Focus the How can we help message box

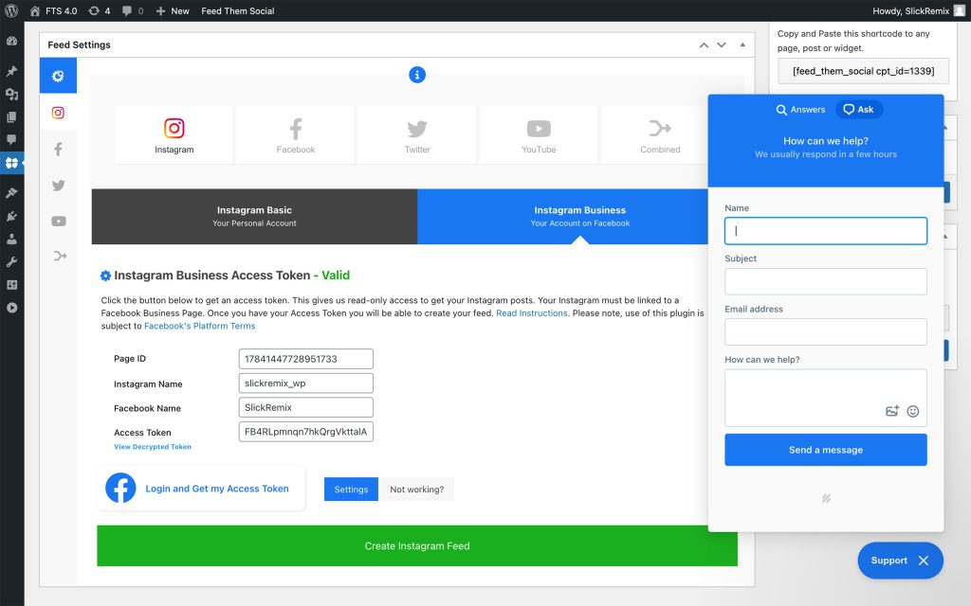tap(826, 399)
